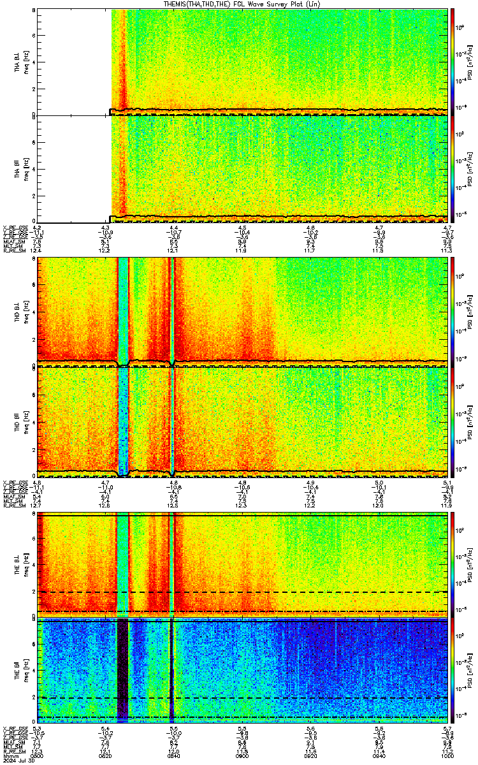Click the PSD color bar beside THE B-parallel
The height and width of the screenshot is (765, 478).
pos(452,670)
